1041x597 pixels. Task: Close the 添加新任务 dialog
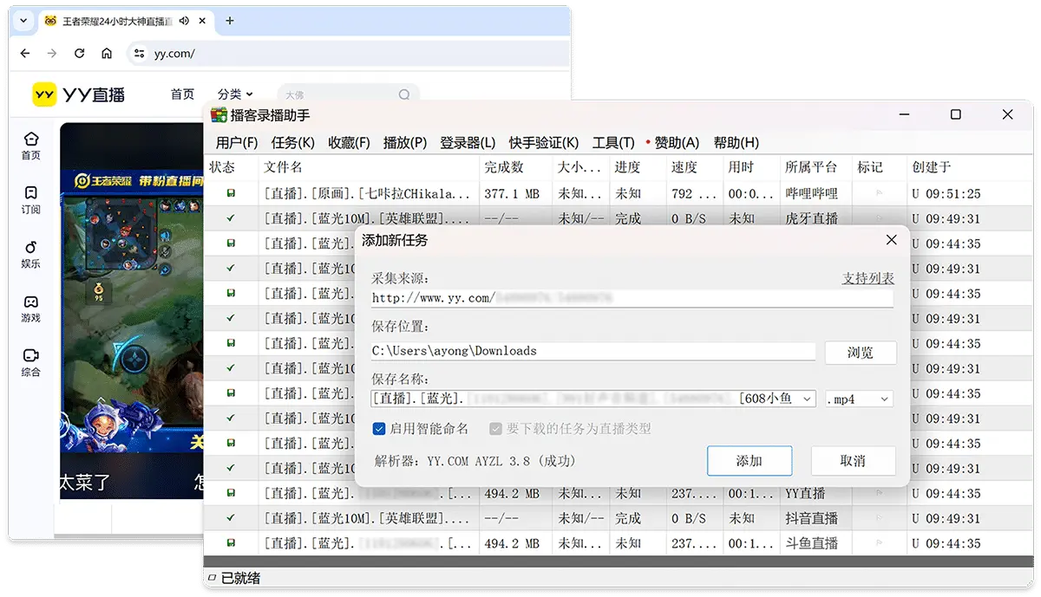pos(891,240)
